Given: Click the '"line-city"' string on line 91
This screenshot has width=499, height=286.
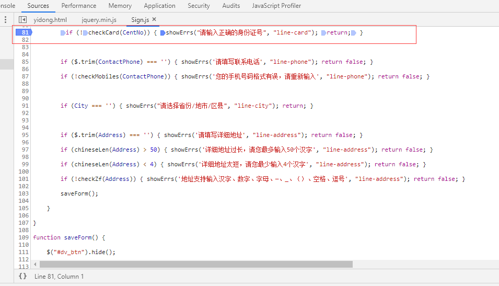Looking at the screenshot, I should pos(253,106).
